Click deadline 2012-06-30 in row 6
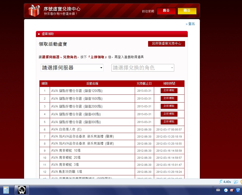 [x=144, y=129]
